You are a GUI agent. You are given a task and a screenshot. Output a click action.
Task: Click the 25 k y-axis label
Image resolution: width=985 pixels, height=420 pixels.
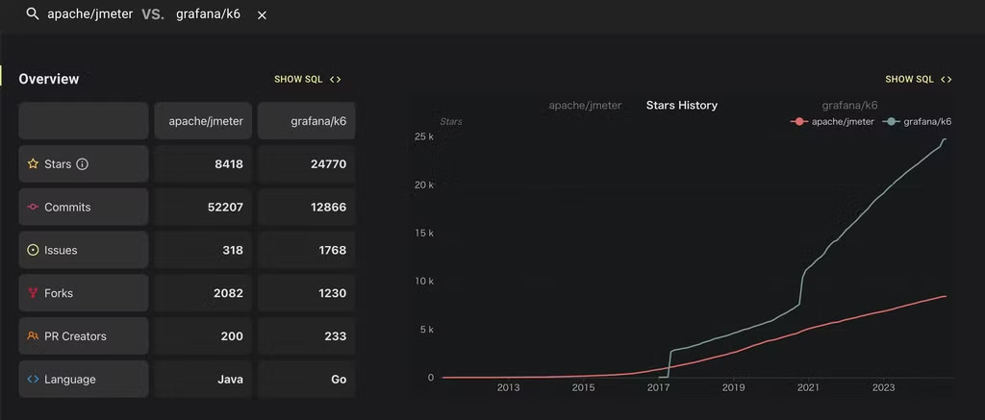click(x=424, y=136)
